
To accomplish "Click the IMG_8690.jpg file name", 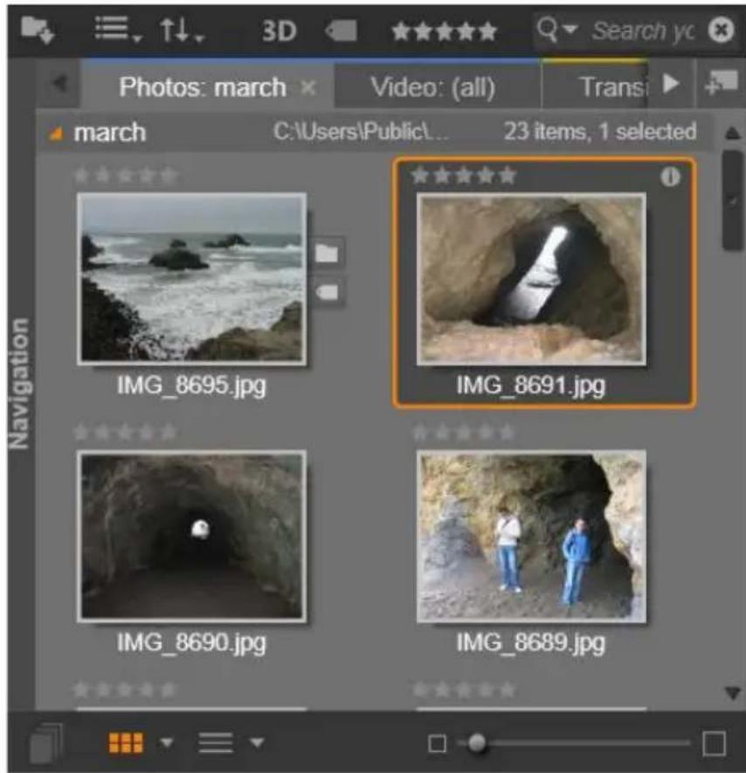I will 191,643.
